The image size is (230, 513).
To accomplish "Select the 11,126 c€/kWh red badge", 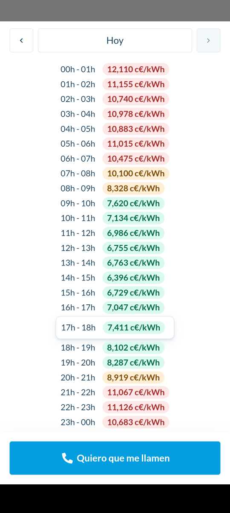I will point(136,407).
